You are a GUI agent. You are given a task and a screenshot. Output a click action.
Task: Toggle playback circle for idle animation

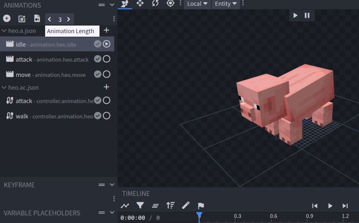point(107,44)
